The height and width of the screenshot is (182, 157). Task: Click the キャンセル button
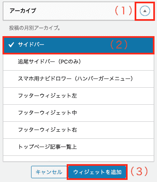coord(49,172)
